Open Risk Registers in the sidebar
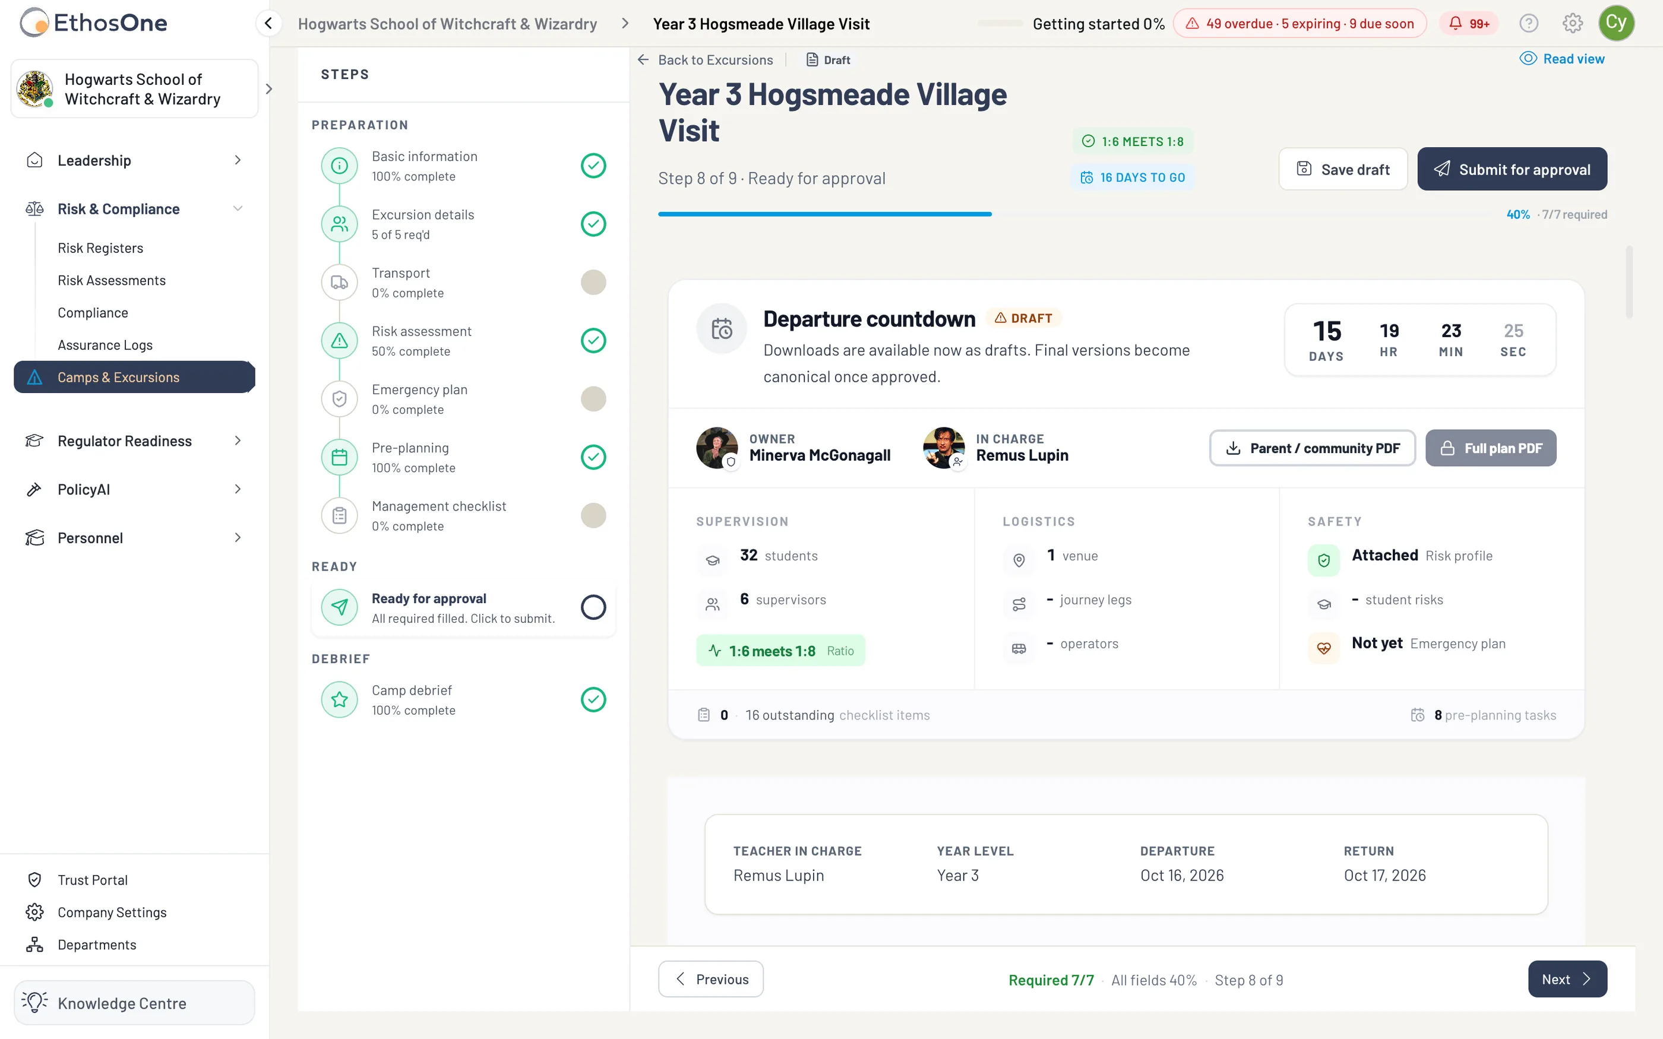Image resolution: width=1663 pixels, height=1039 pixels. click(100, 248)
